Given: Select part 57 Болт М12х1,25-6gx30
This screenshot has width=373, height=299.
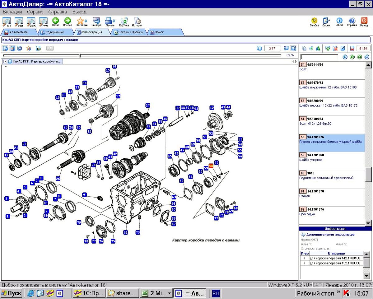Looking at the screenshot, I should click(332, 125).
